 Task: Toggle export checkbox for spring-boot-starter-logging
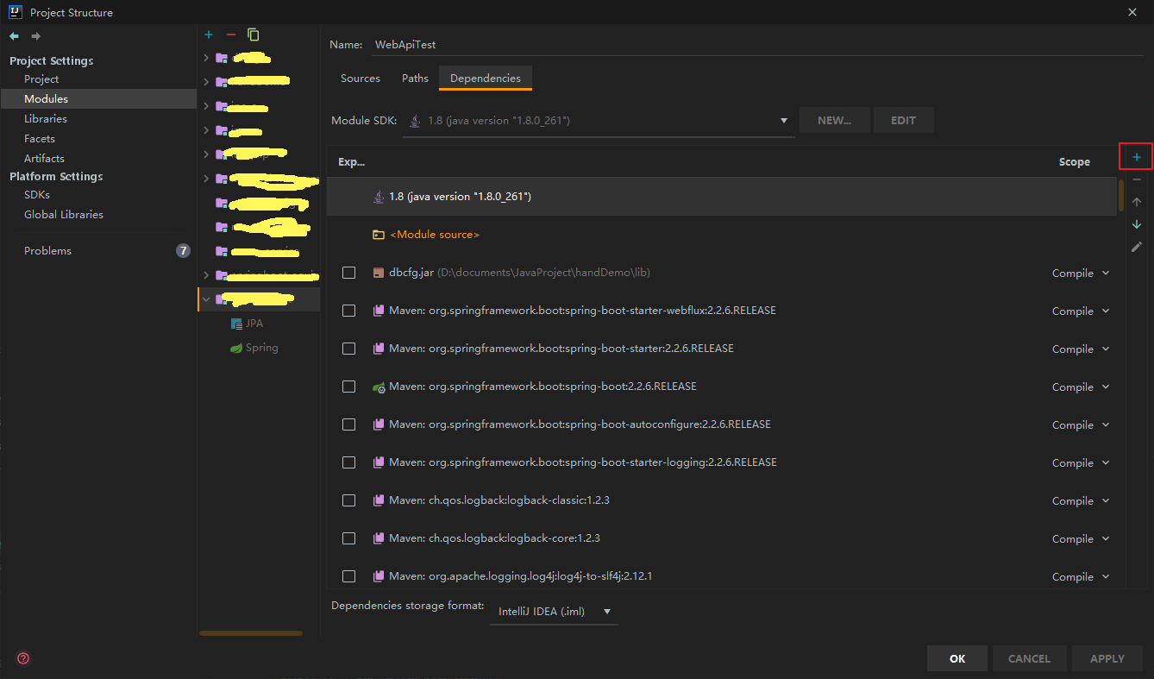[x=348, y=462]
